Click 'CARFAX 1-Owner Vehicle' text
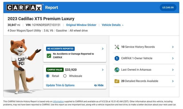The width and height of the screenshot is (183, 109). click(x=137, y=58)
